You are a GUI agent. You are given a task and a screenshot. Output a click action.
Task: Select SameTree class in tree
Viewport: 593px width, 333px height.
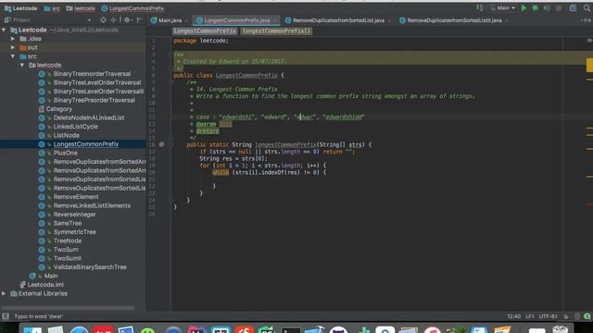click(x=68, y=223)
